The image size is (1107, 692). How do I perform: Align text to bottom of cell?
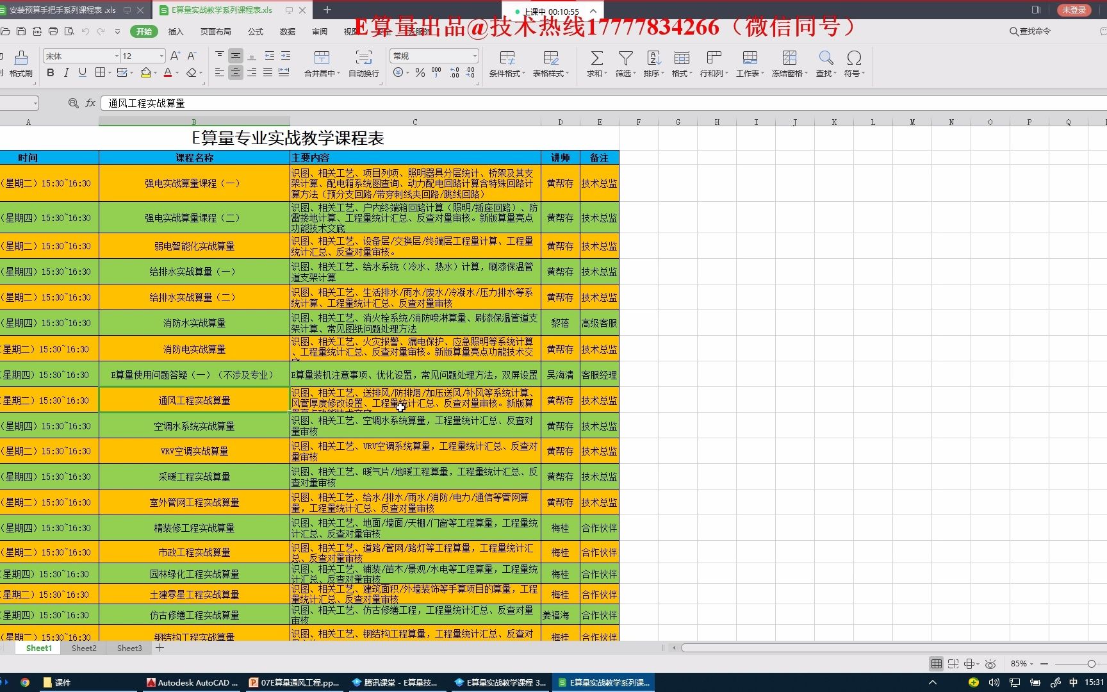point(252,56)
